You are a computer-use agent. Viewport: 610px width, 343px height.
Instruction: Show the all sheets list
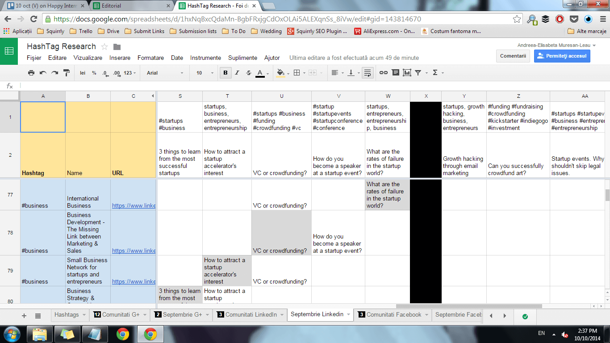click(x=38, y=316)
